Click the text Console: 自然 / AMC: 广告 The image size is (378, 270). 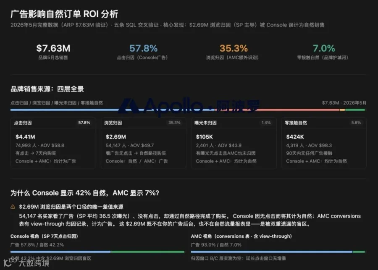[136, 161]
